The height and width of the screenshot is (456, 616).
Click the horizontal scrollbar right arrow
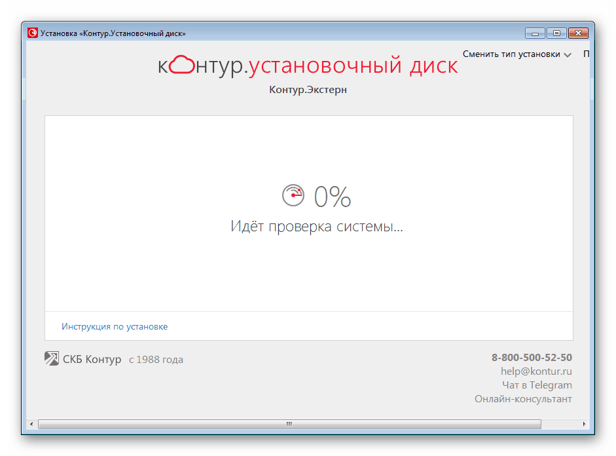[586, 425]
